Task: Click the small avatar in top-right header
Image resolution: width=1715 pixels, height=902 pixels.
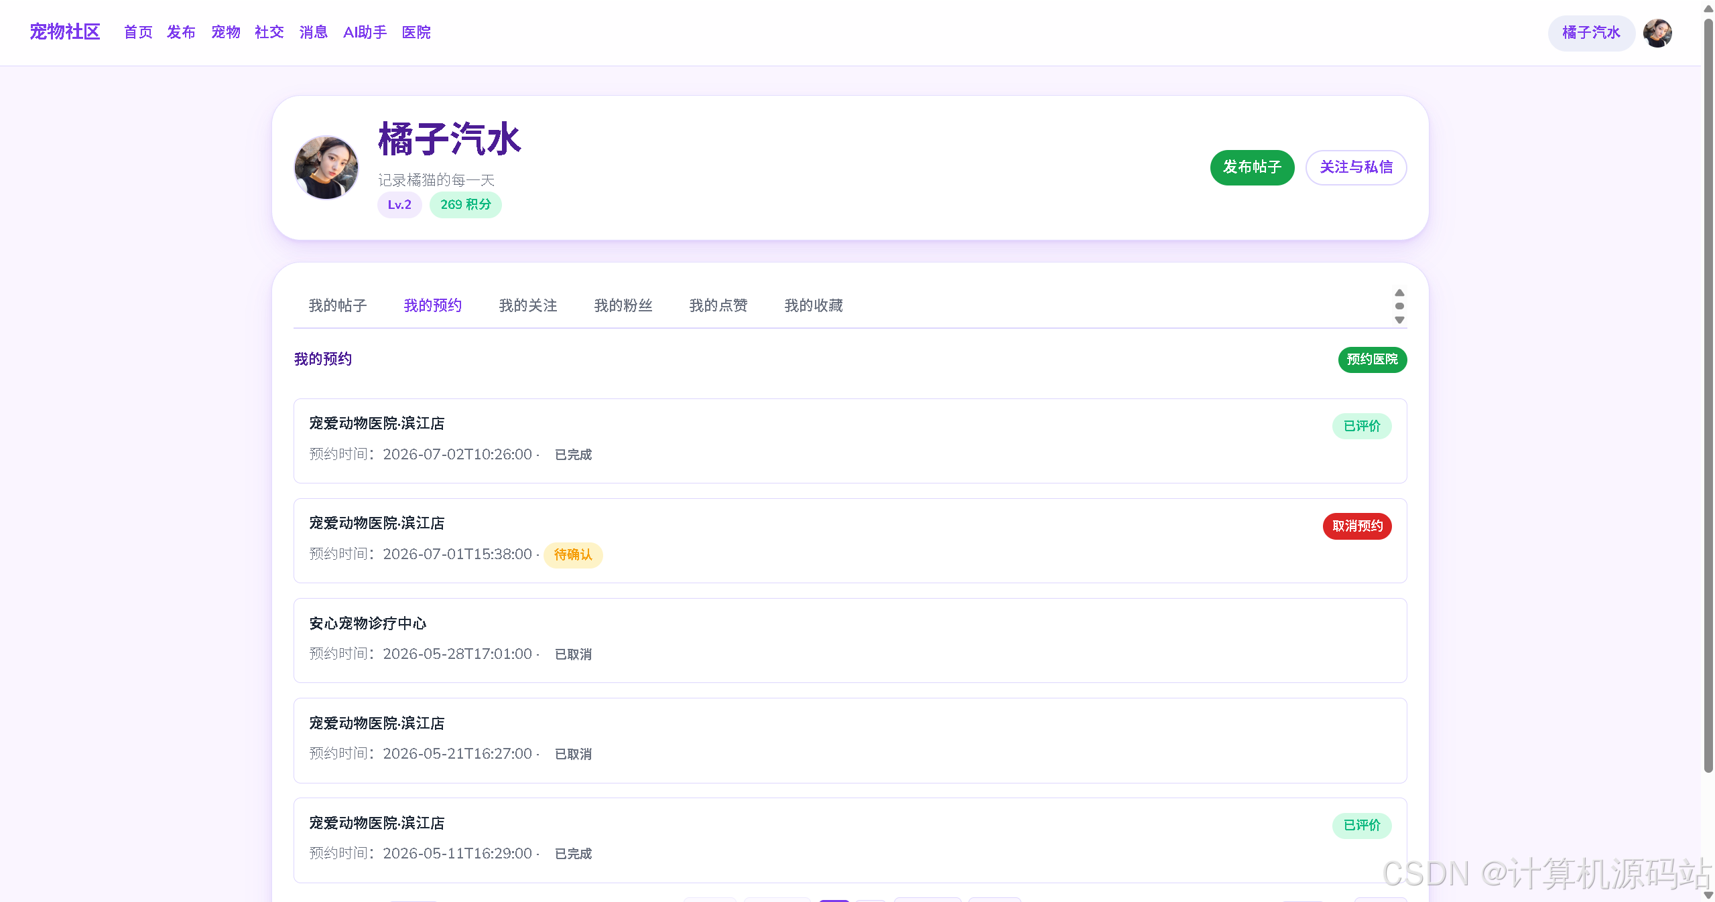Action: [x=1657, y=33]
